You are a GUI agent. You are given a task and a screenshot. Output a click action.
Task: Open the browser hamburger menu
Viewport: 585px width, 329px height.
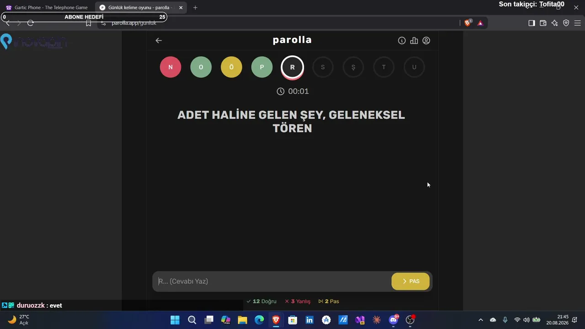[x=577, y=23]
